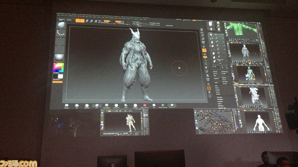Select the red material brush in bottom shelf
The image size is (298, 167).
coord(145,105)
